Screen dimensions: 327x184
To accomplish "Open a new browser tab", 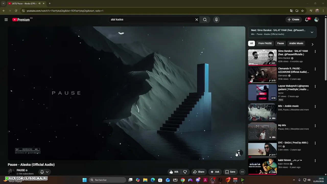I will (50, 4).
